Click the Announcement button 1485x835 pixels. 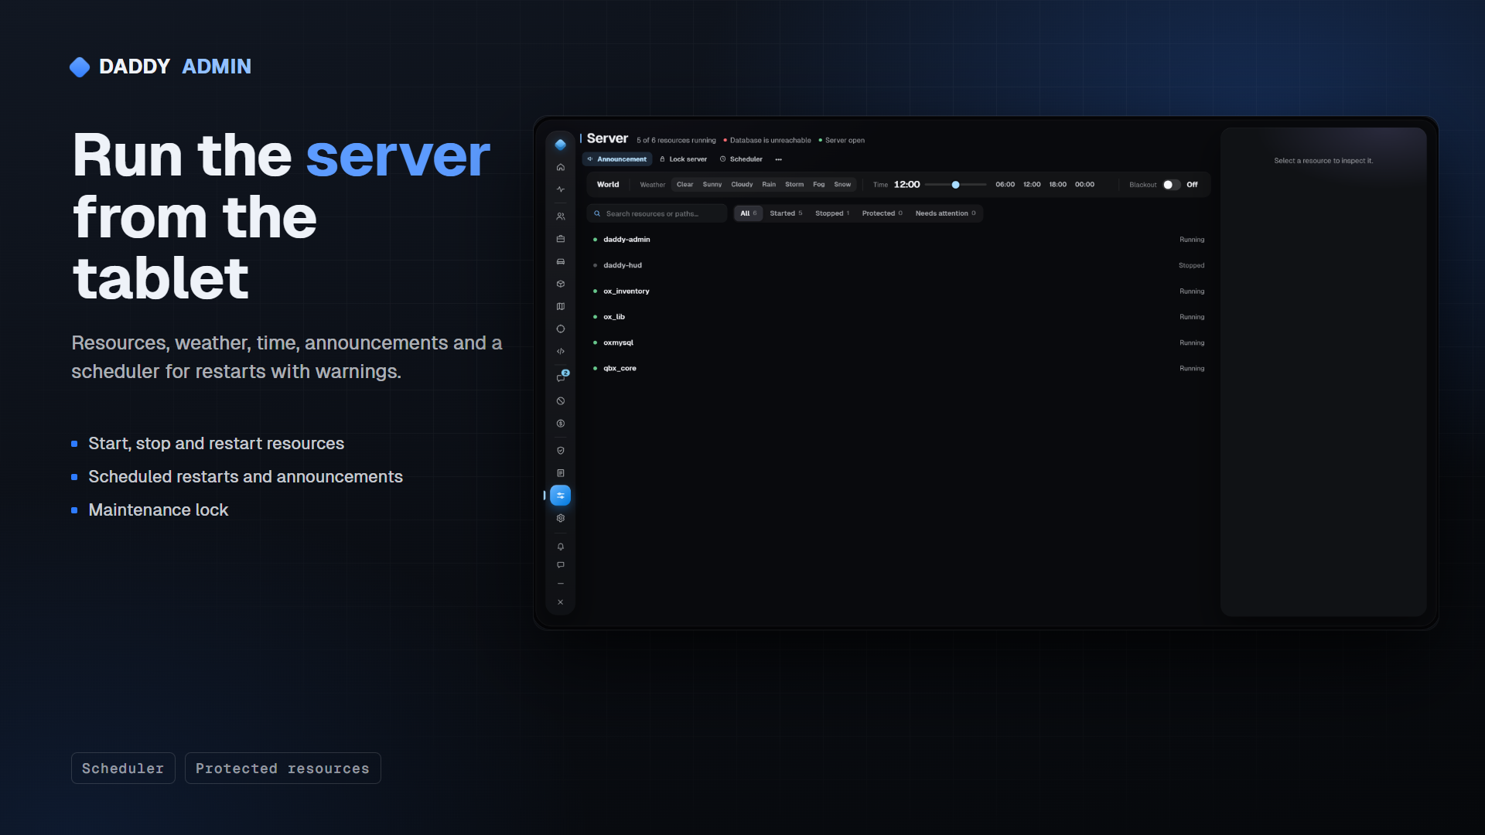point(617,159)
